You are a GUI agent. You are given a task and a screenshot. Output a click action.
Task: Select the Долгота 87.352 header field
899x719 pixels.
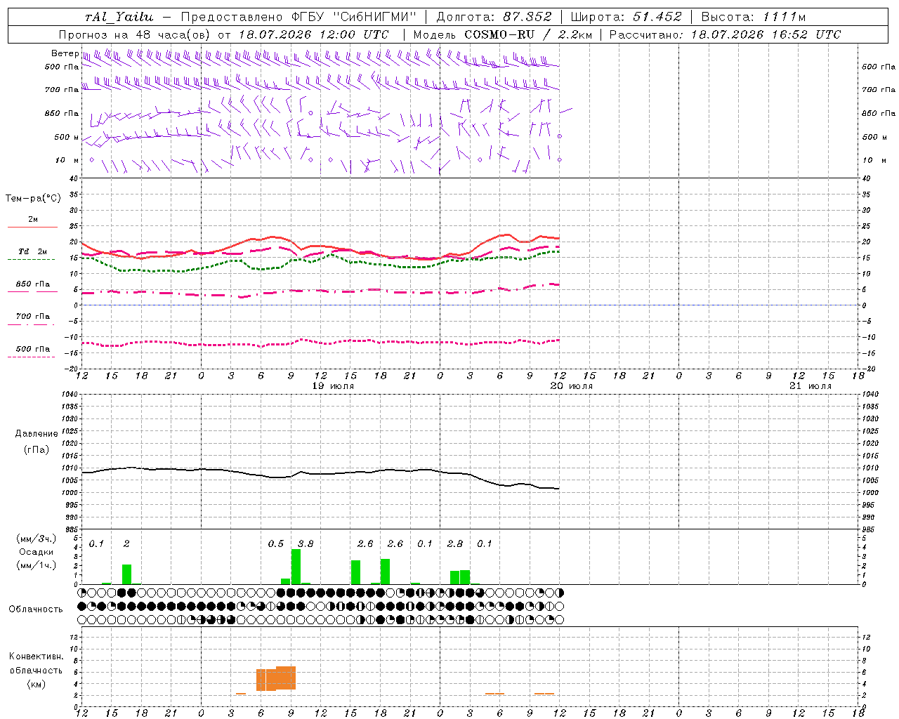coord(494,17)
